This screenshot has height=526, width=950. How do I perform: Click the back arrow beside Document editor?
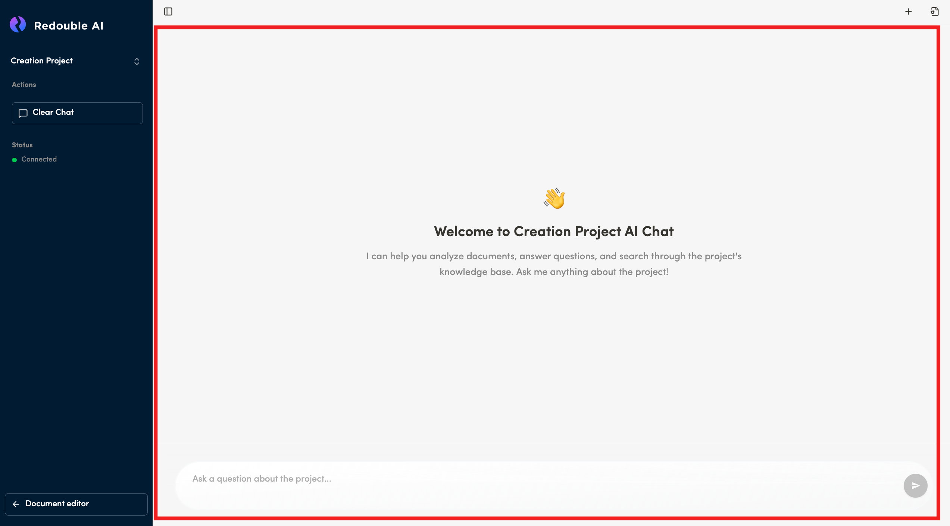pos(16,504)
